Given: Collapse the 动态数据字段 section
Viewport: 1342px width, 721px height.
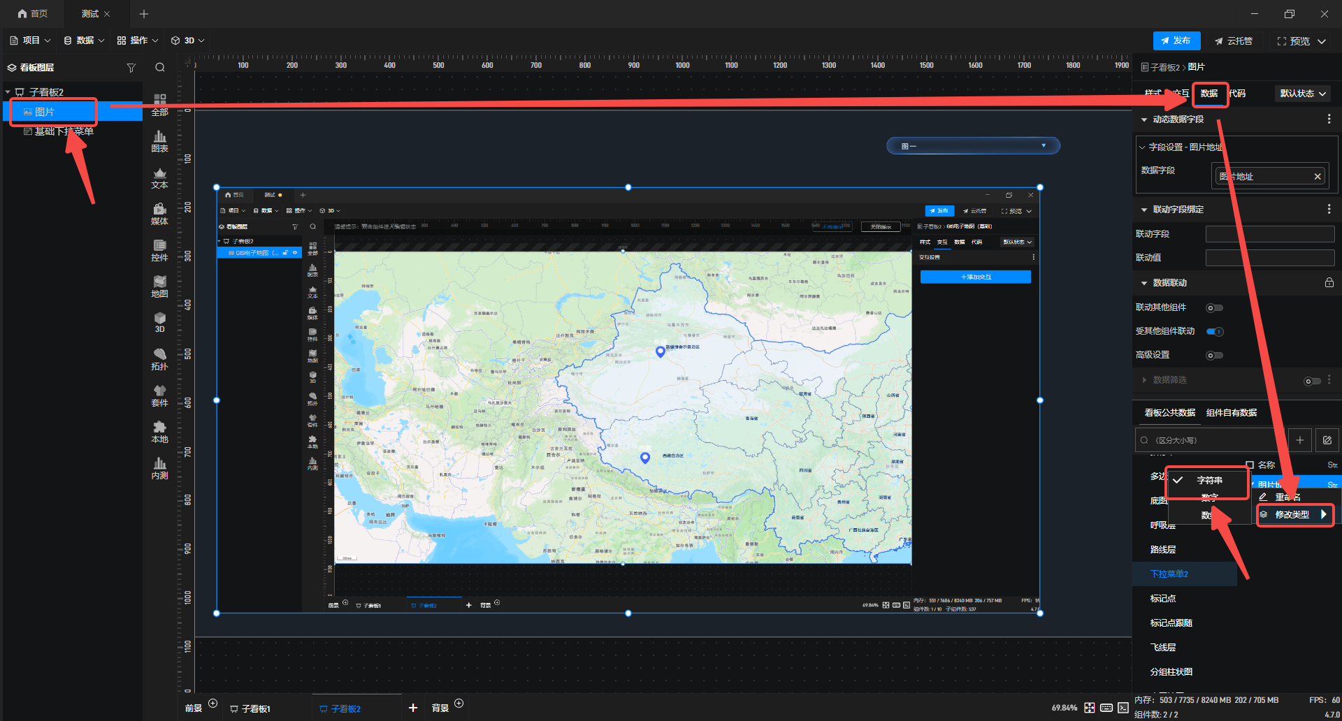Looking at the screenshot, I should pos(1144,119).
